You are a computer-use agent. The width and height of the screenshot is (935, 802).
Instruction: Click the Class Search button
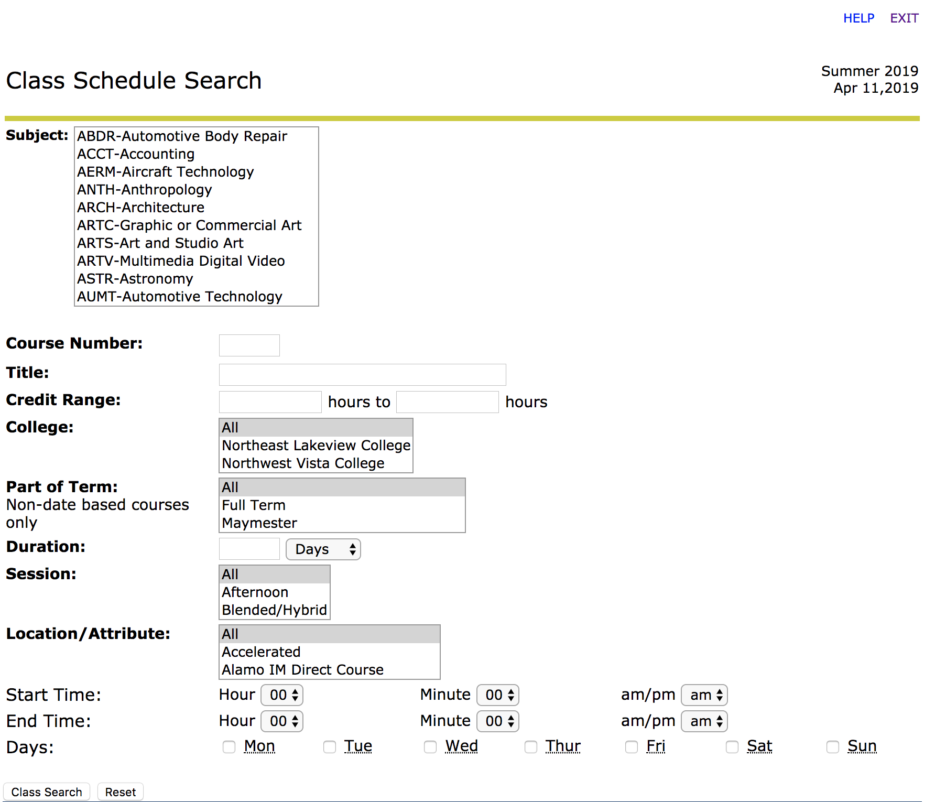coord(47,792)
